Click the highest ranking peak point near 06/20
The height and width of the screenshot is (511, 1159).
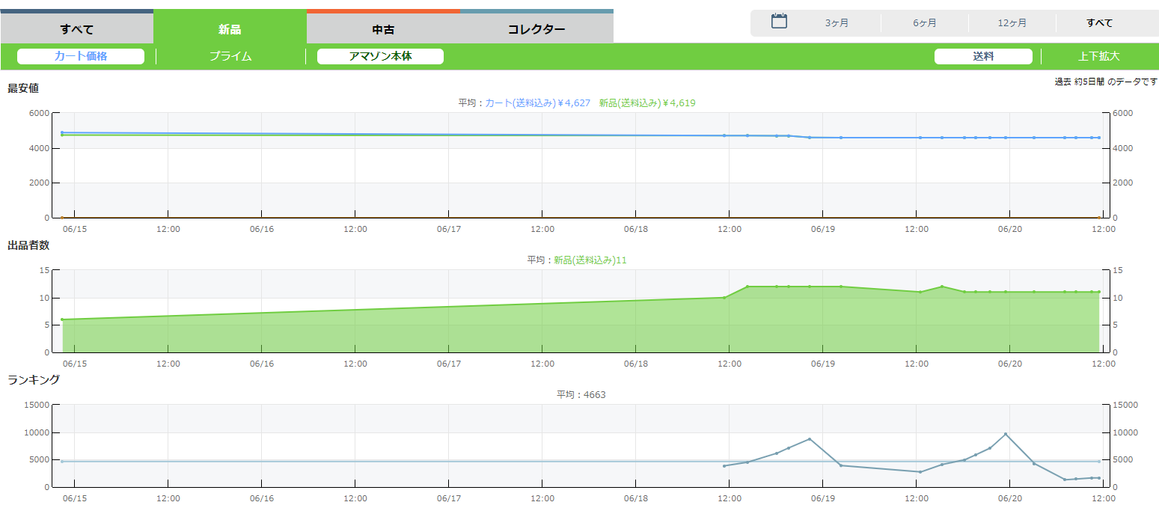tap(1006, 434)
